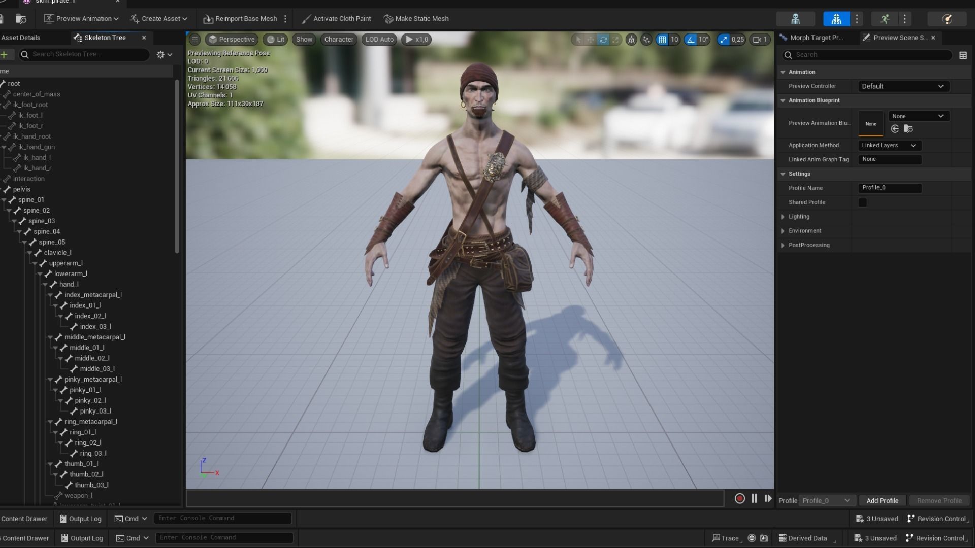
Task: Use selected asset arrow for animation blueprint
Action: click(x=895, y=129)
